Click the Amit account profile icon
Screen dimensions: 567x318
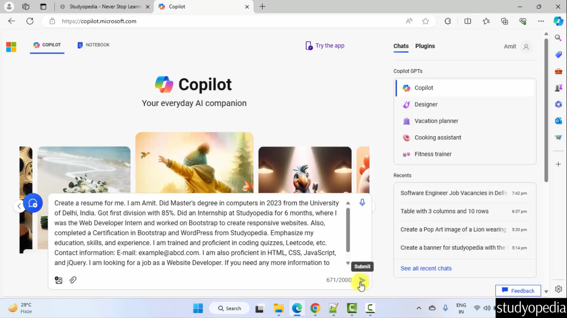(526, 47)
